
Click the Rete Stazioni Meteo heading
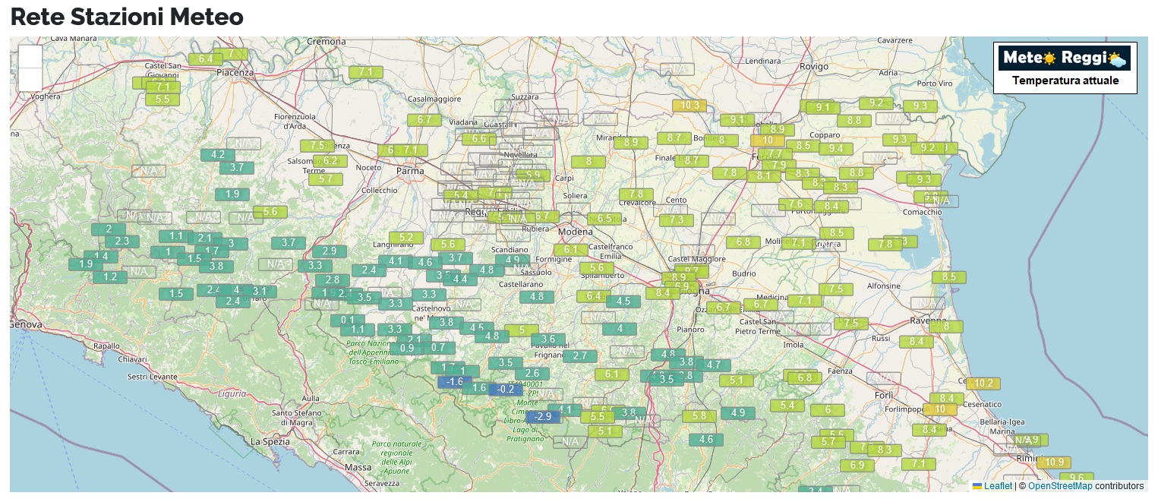click(x=127, y=17)
